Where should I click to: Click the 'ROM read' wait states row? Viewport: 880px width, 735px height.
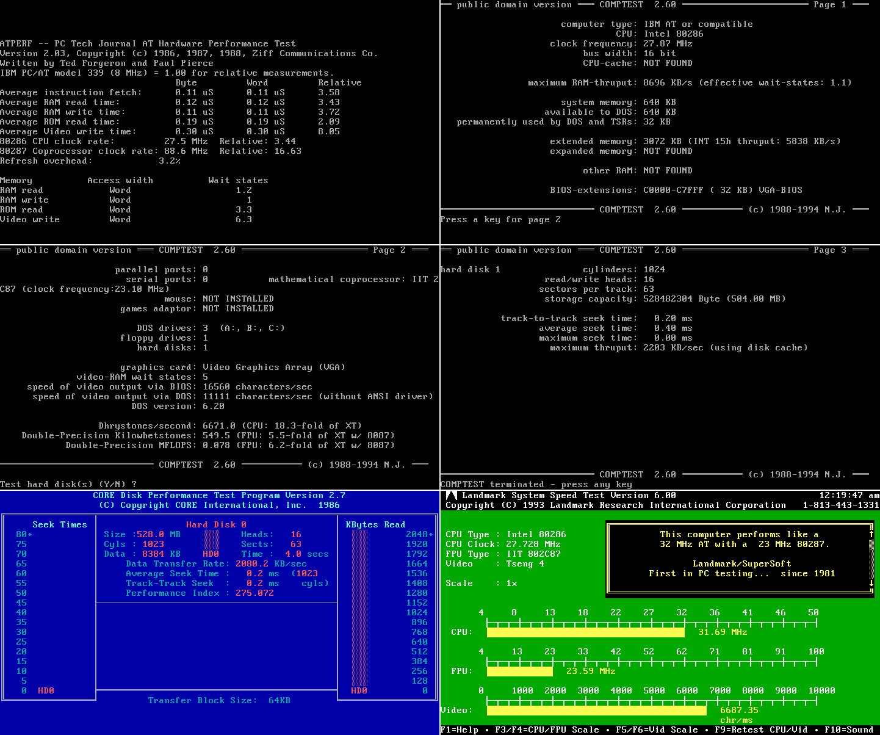pos(126,209)
